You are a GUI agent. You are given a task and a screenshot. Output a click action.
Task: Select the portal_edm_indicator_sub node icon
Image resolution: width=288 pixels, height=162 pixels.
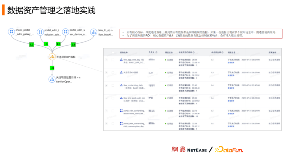(x=40, y=32)
